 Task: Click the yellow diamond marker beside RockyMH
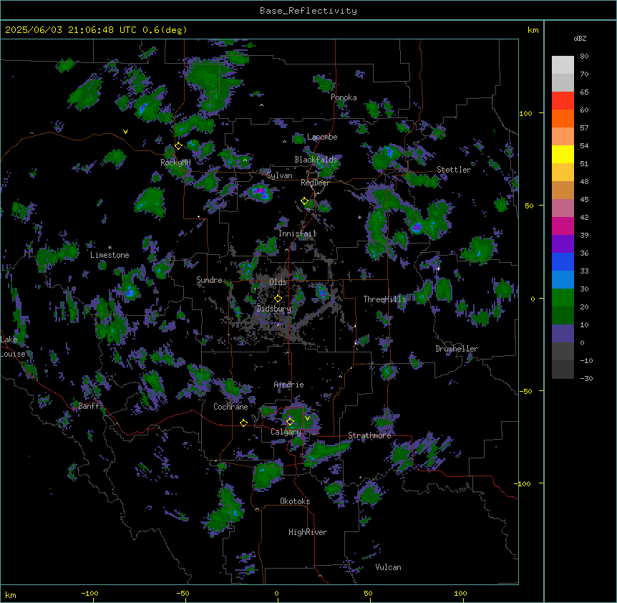179,146
